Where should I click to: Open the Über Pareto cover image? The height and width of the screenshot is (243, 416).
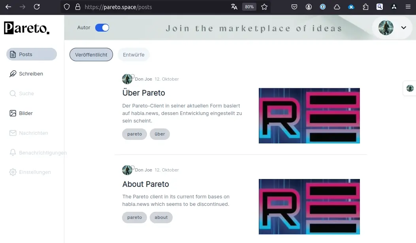click(x=309, y=116)
